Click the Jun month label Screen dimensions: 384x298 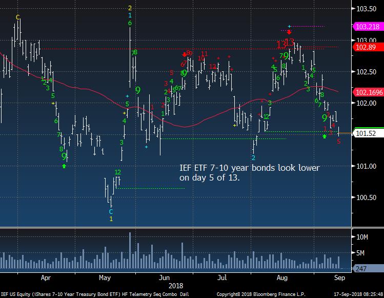pyautogui.click(x=164, y=277)
